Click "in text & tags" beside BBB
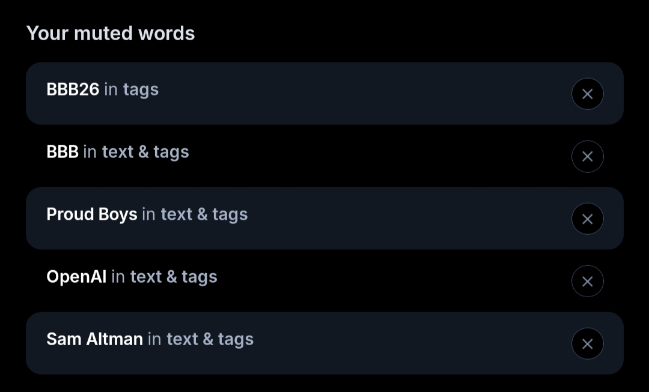Screen dimensions: 649x392 [136, 152]
